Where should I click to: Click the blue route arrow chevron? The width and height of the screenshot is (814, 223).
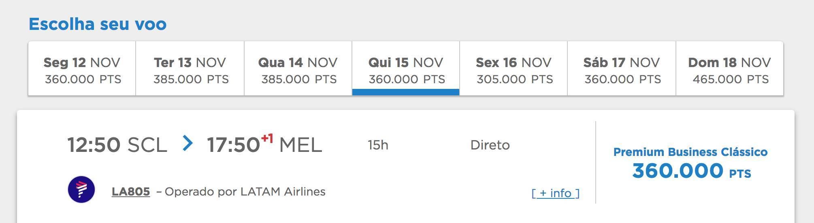pos(187,143)
